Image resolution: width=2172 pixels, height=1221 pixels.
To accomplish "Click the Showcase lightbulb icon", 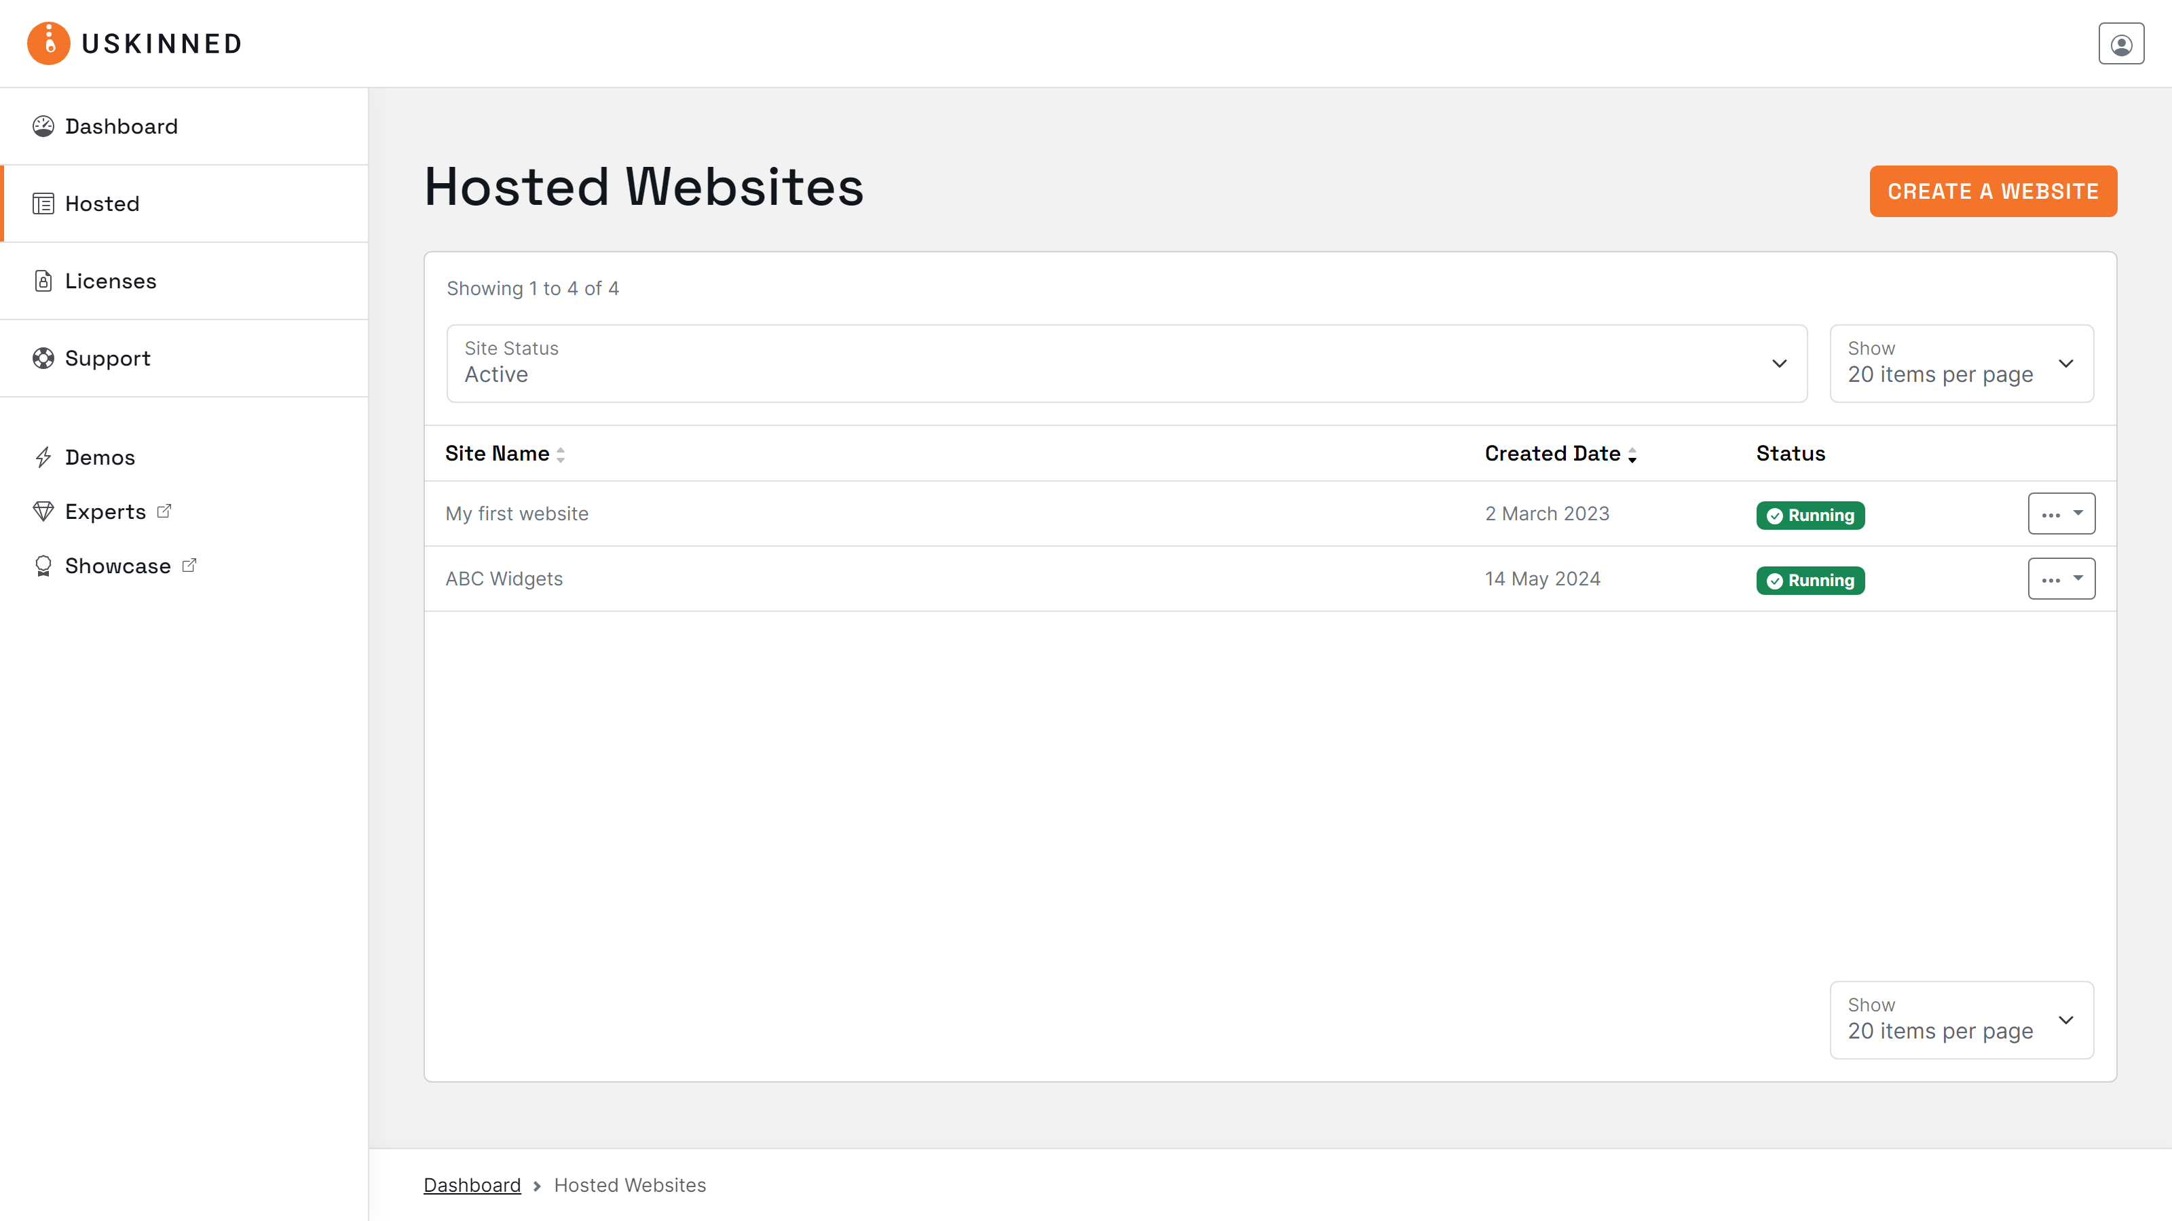I will pyautogui.click(x=44, y=566).
